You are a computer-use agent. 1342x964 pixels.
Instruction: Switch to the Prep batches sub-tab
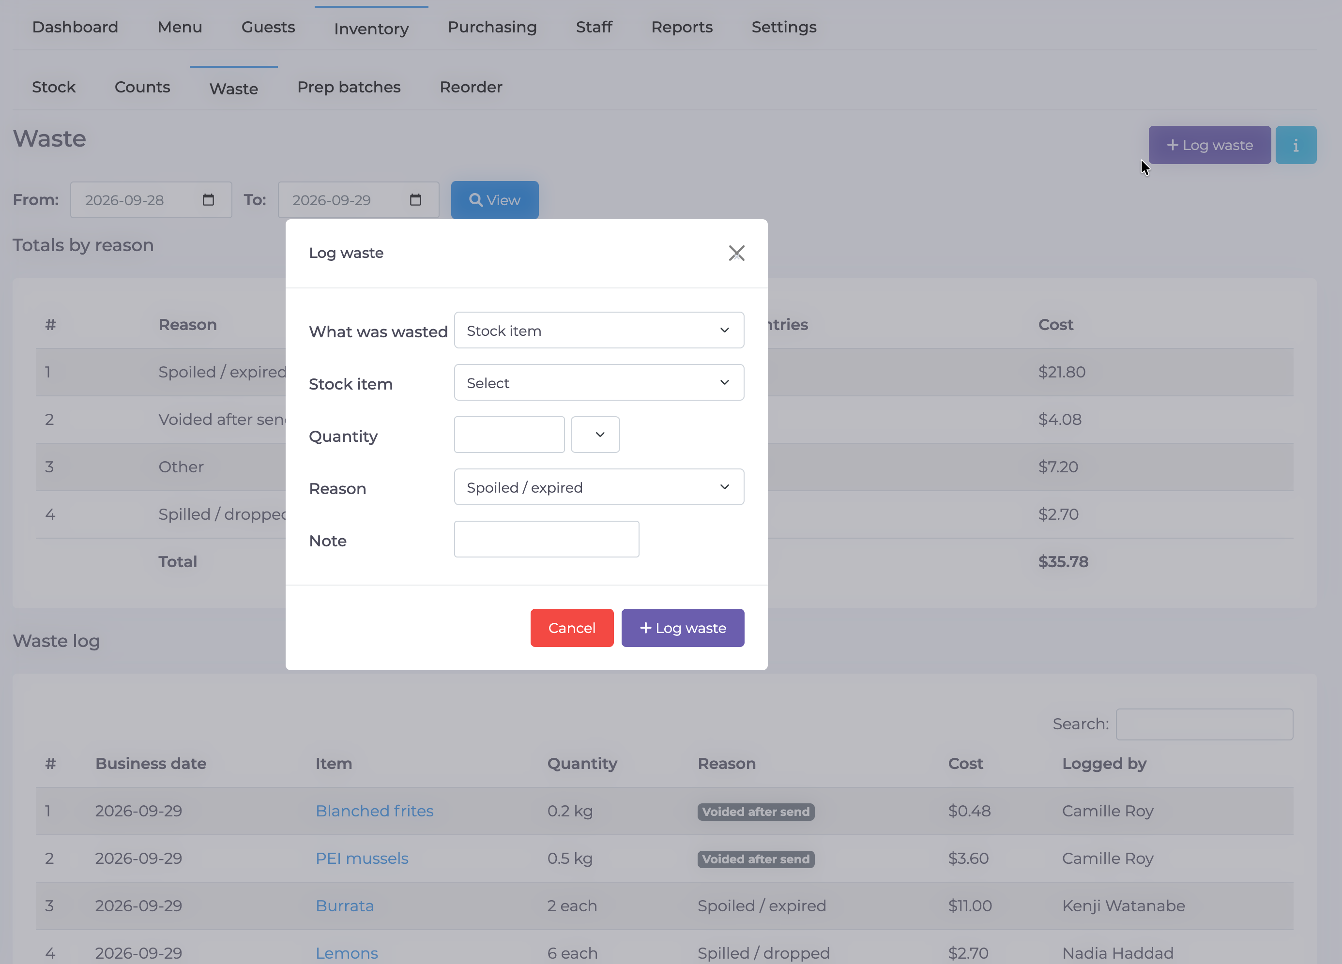tap(349, 87)
